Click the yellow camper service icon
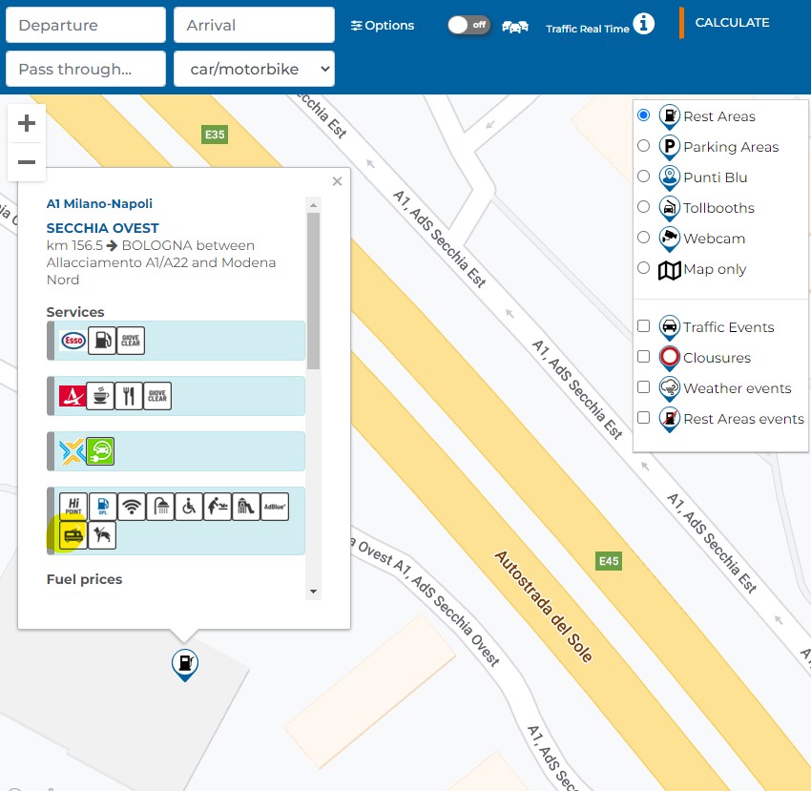 (73, 535)
